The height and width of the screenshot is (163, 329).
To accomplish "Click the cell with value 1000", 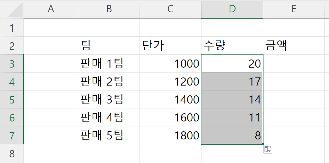I will tap(170, 64).
